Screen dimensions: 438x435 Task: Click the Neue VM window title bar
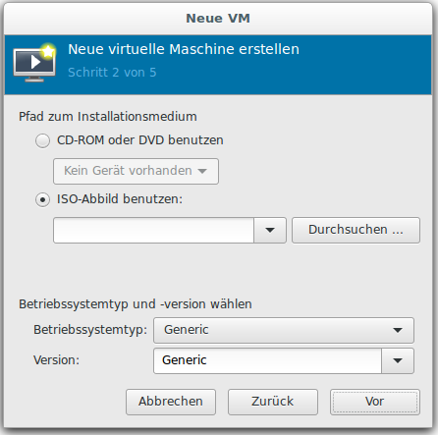[x=218, y=19]
